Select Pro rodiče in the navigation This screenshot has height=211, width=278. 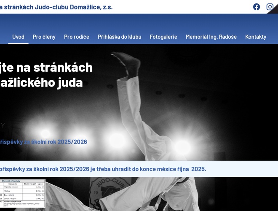(x=77, y=37)
